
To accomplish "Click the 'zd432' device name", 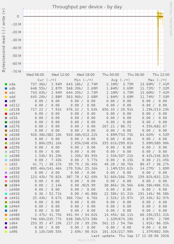I will 14,198.
